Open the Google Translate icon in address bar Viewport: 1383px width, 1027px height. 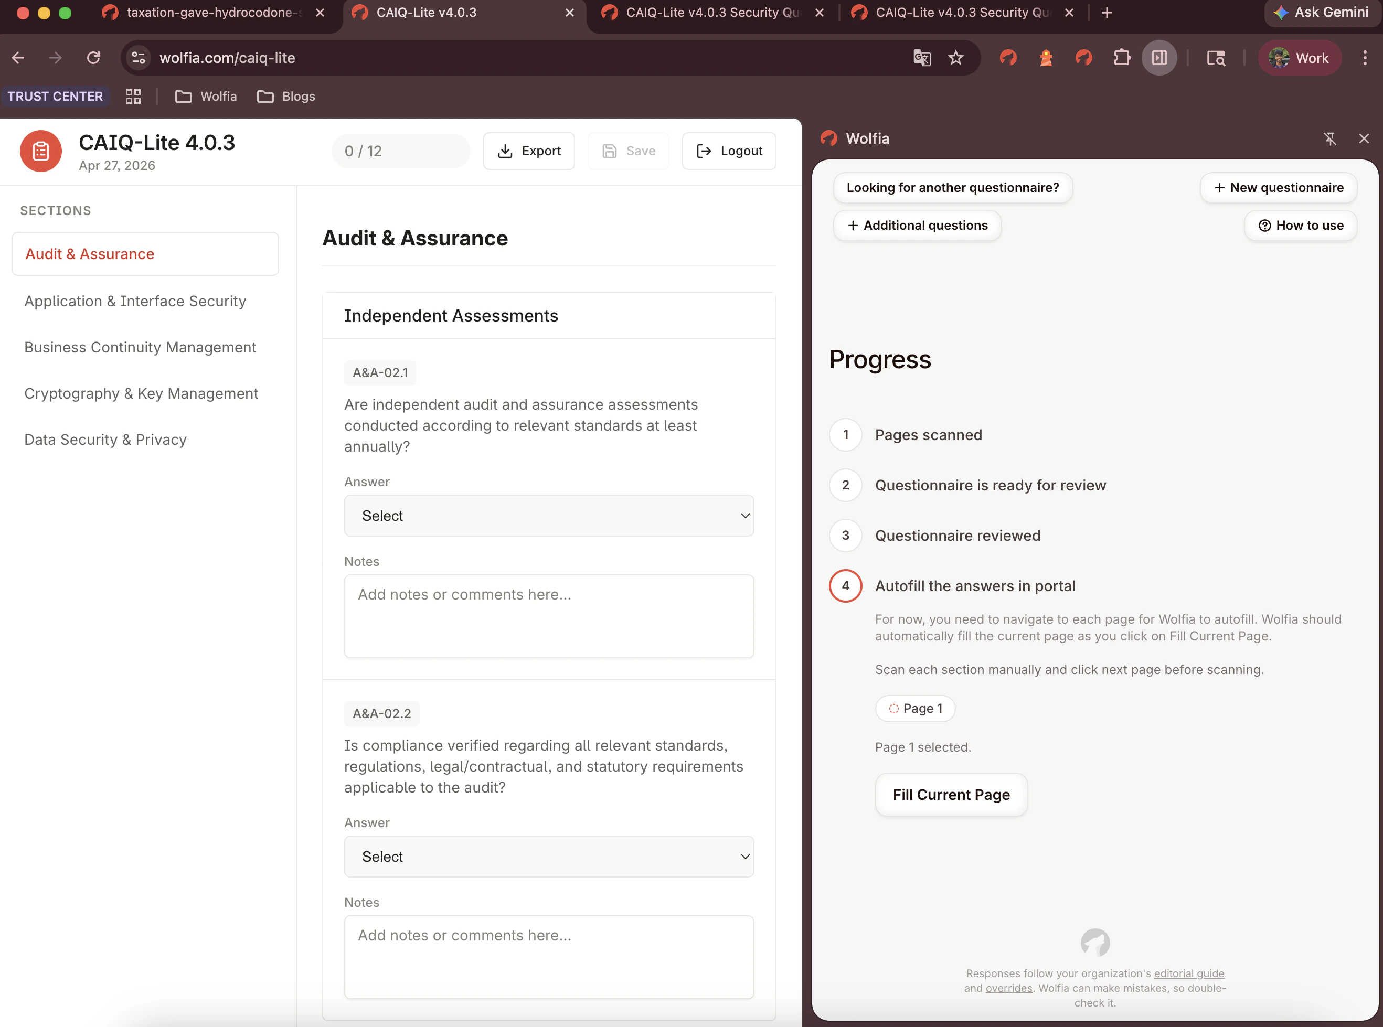[922, 57]
